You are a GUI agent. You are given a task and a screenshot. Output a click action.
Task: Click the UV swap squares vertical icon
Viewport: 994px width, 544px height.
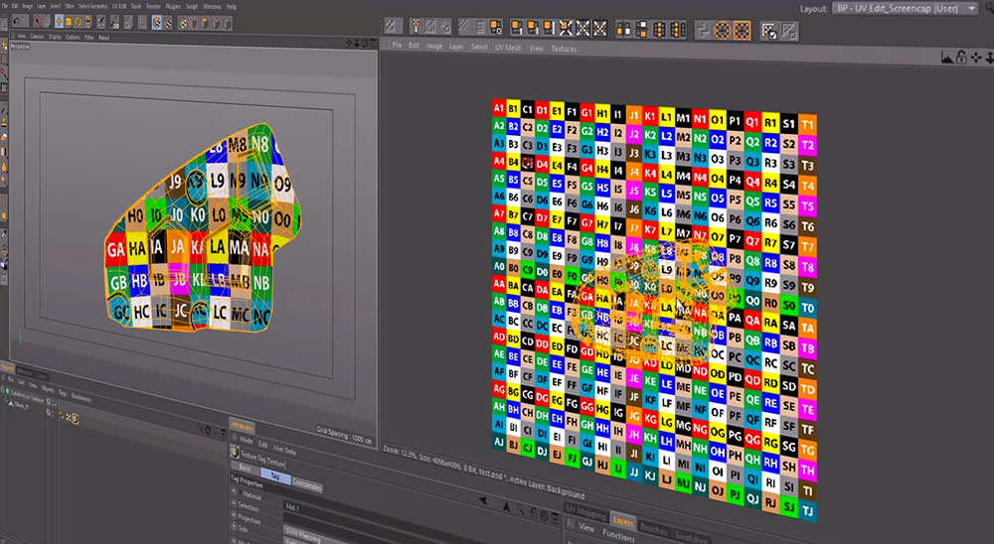pyautogui.click(x=641, y=27)
